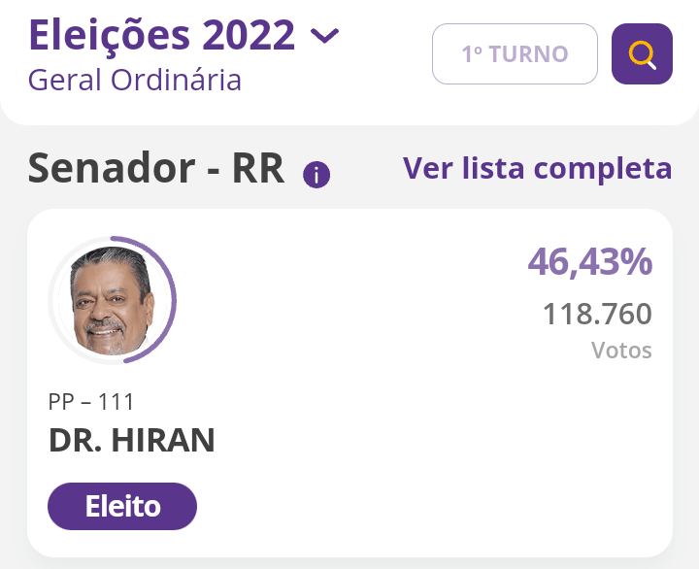The image size is (699, 569).
Task: Click the 118.760 vote count
Action: tap(597, 315)
